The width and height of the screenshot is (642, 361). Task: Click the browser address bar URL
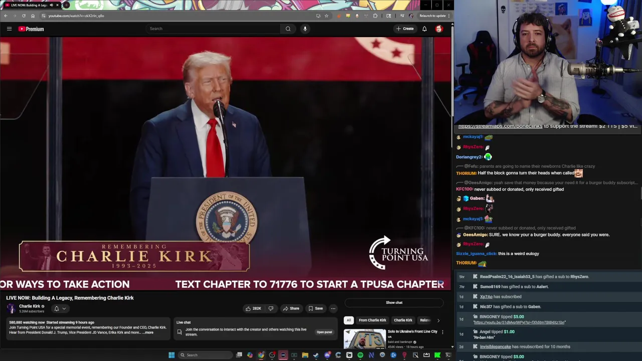[x=76, y=16]
